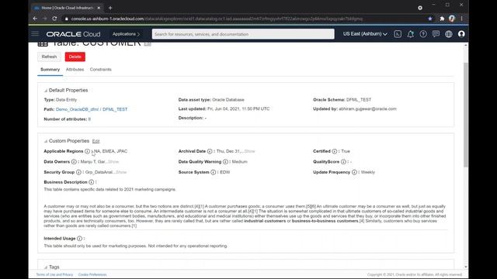Switch to the Attributes tab
Viewport: 497px width, 279px height.
75,69
